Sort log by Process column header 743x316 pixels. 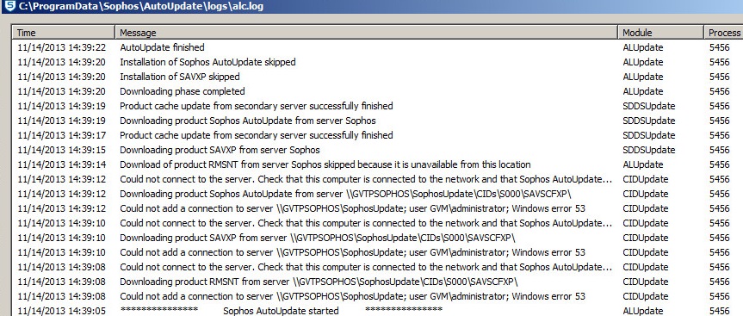[723, 33]
